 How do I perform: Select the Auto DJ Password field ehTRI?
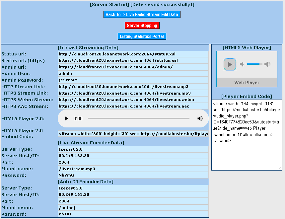tap(133, 214)
